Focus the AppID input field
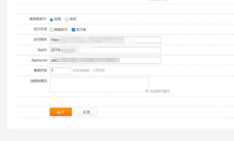Screen dimensions: 234x141 click(x=105, y=50)
